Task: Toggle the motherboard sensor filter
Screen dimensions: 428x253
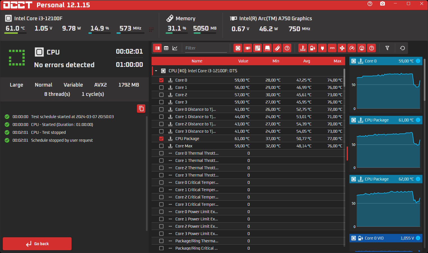Action: 258,48
